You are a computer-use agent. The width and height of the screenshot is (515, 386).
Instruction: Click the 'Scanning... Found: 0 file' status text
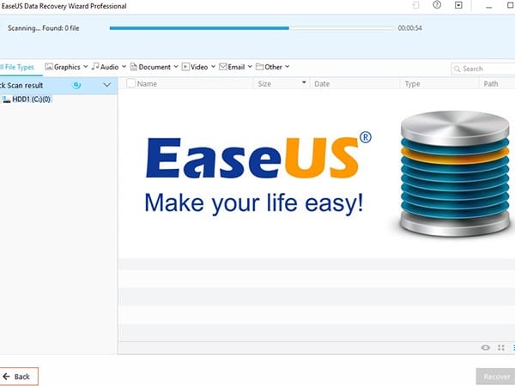[44, 28]
